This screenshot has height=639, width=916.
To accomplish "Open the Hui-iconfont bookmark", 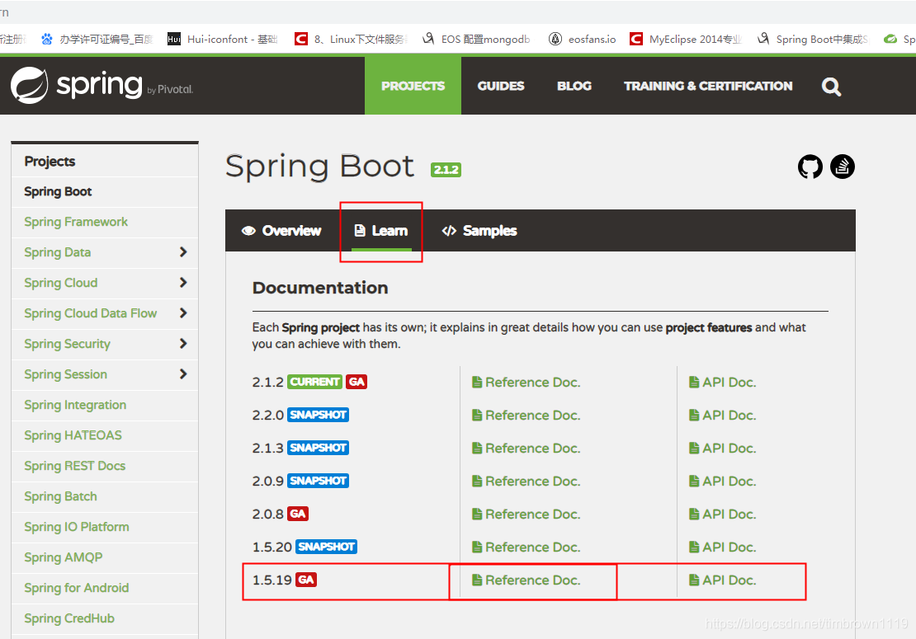I will pyautogui.click(x=222, y=39).
